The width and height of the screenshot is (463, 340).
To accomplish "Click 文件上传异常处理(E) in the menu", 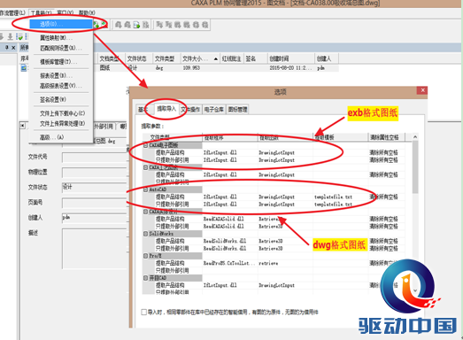I will (x=63, y=123).
